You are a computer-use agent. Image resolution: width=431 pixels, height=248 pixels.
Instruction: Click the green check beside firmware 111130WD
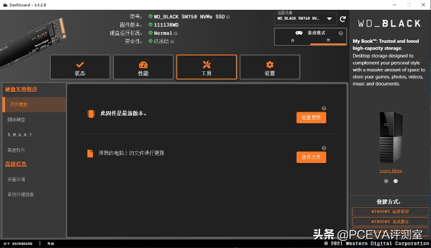point(150,25)
